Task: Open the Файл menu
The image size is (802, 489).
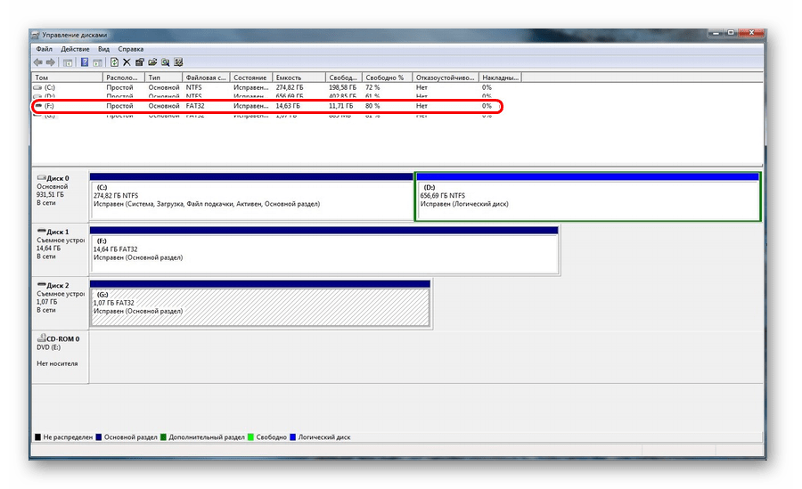Action: [44, 49]
